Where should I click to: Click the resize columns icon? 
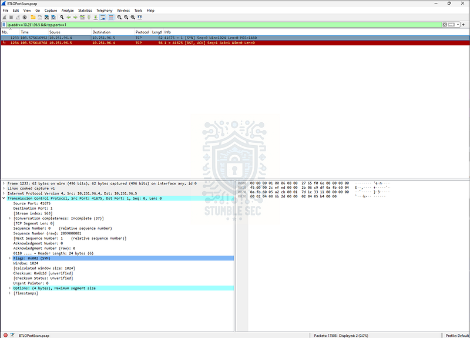coord(139,18)
